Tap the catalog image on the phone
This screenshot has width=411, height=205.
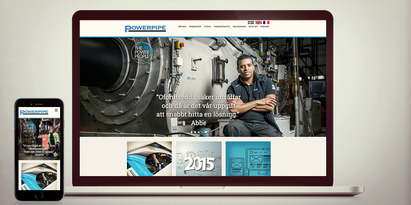pos(39,176)
